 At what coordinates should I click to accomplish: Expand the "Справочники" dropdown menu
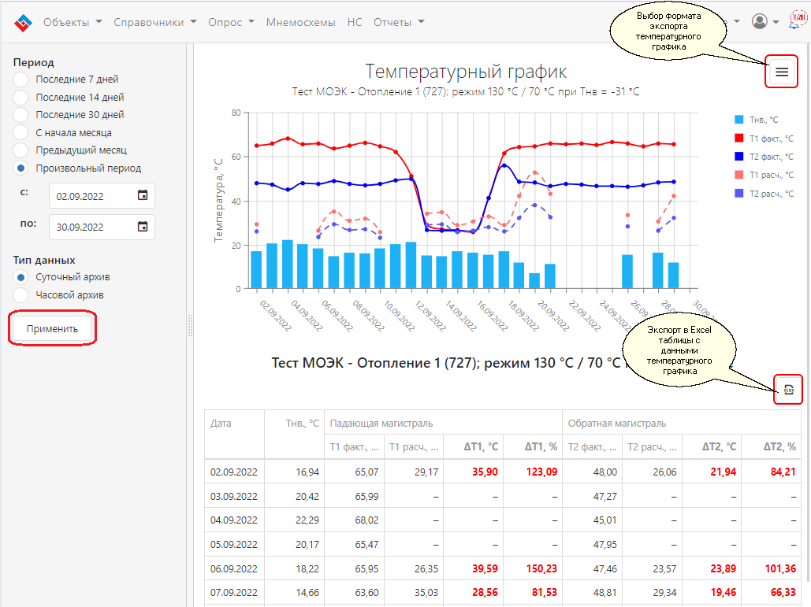coord(154,22)
